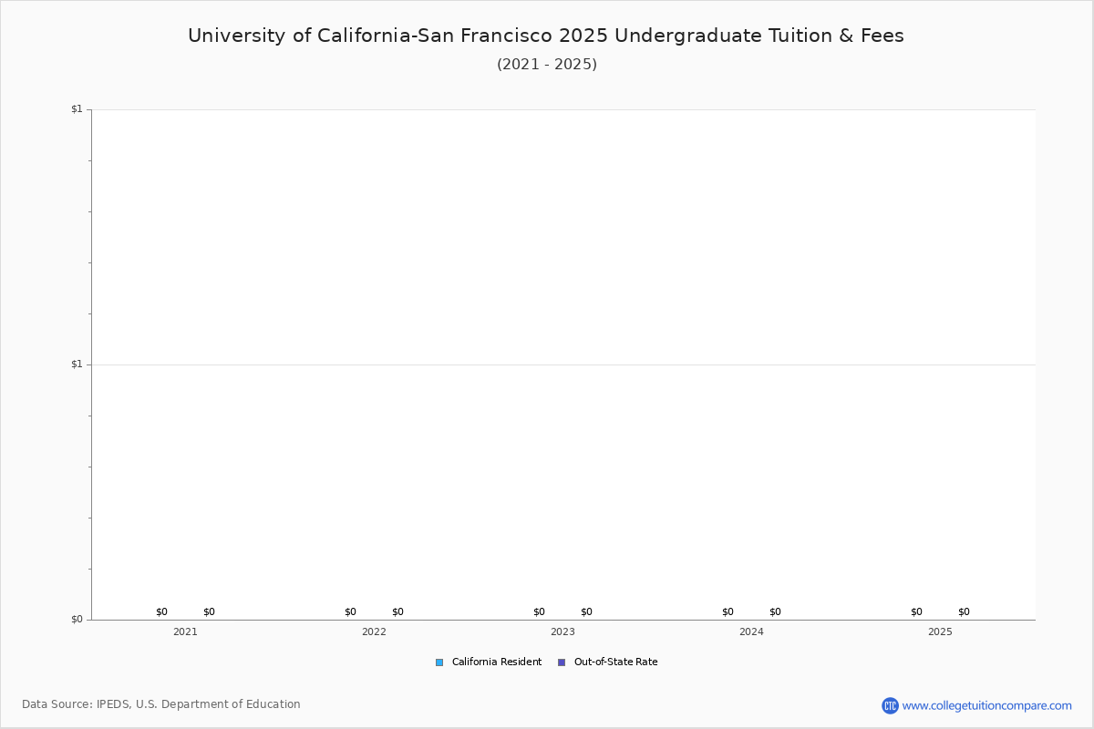
Task: Click the Data Source IPEDS text
Action: coord(161,704)
